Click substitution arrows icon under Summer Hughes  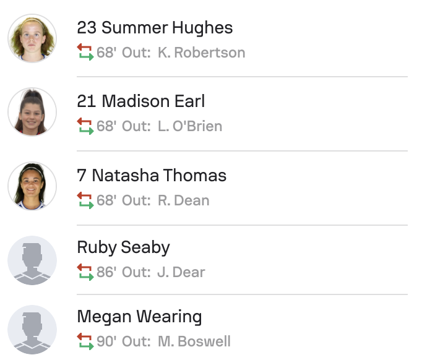[x=85, y=52]
